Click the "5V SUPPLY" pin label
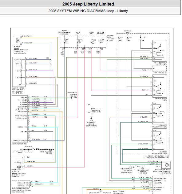Image resolution: width=182 pixels, height=194 pixels. [x=157, y=190]
